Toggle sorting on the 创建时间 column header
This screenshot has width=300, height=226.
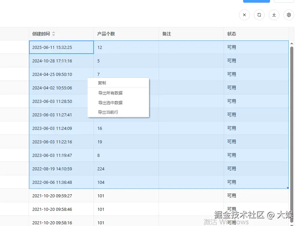pyautogui.click(x=40, y=33)
